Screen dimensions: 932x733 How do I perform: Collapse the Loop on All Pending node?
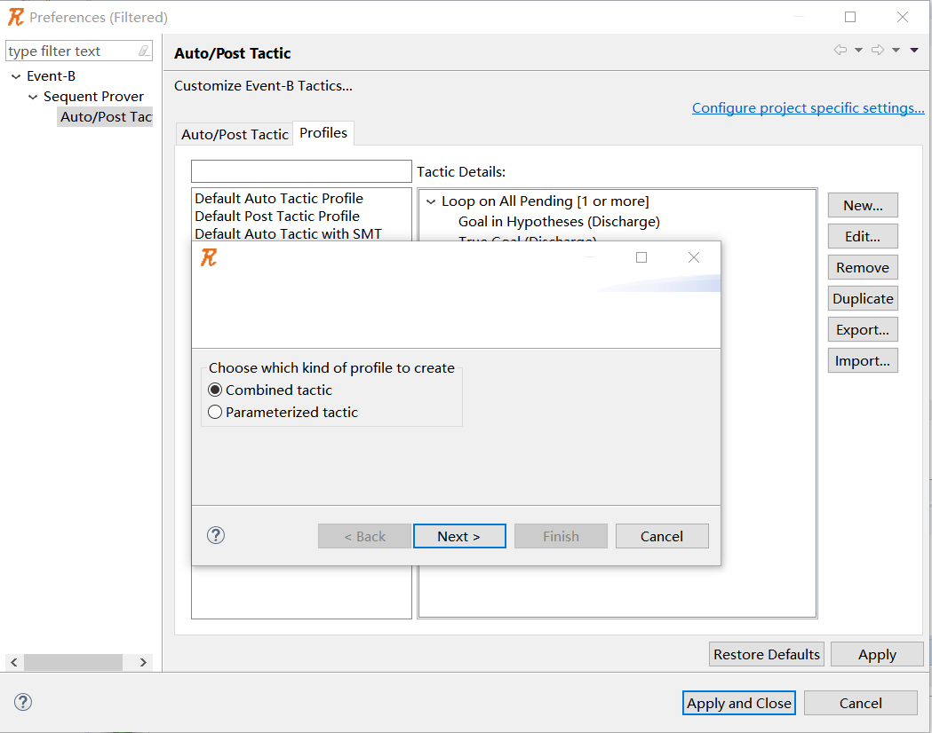coord(431,201)
